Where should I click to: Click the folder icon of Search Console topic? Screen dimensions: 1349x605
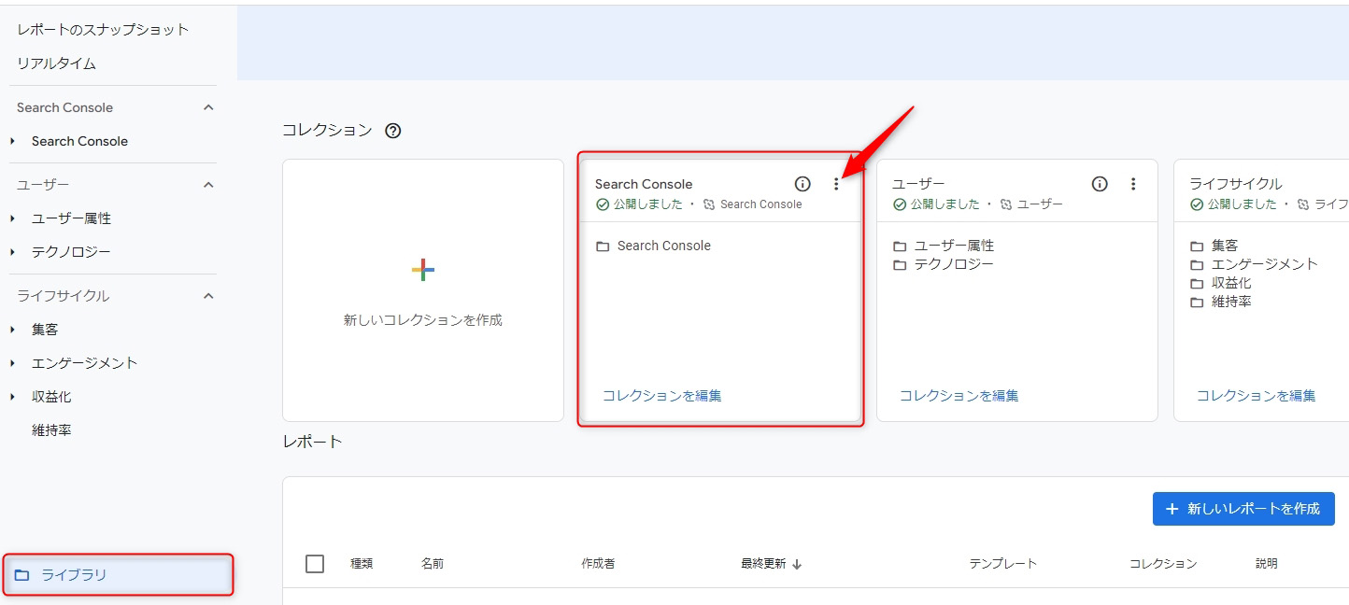[x=603, y=246]
